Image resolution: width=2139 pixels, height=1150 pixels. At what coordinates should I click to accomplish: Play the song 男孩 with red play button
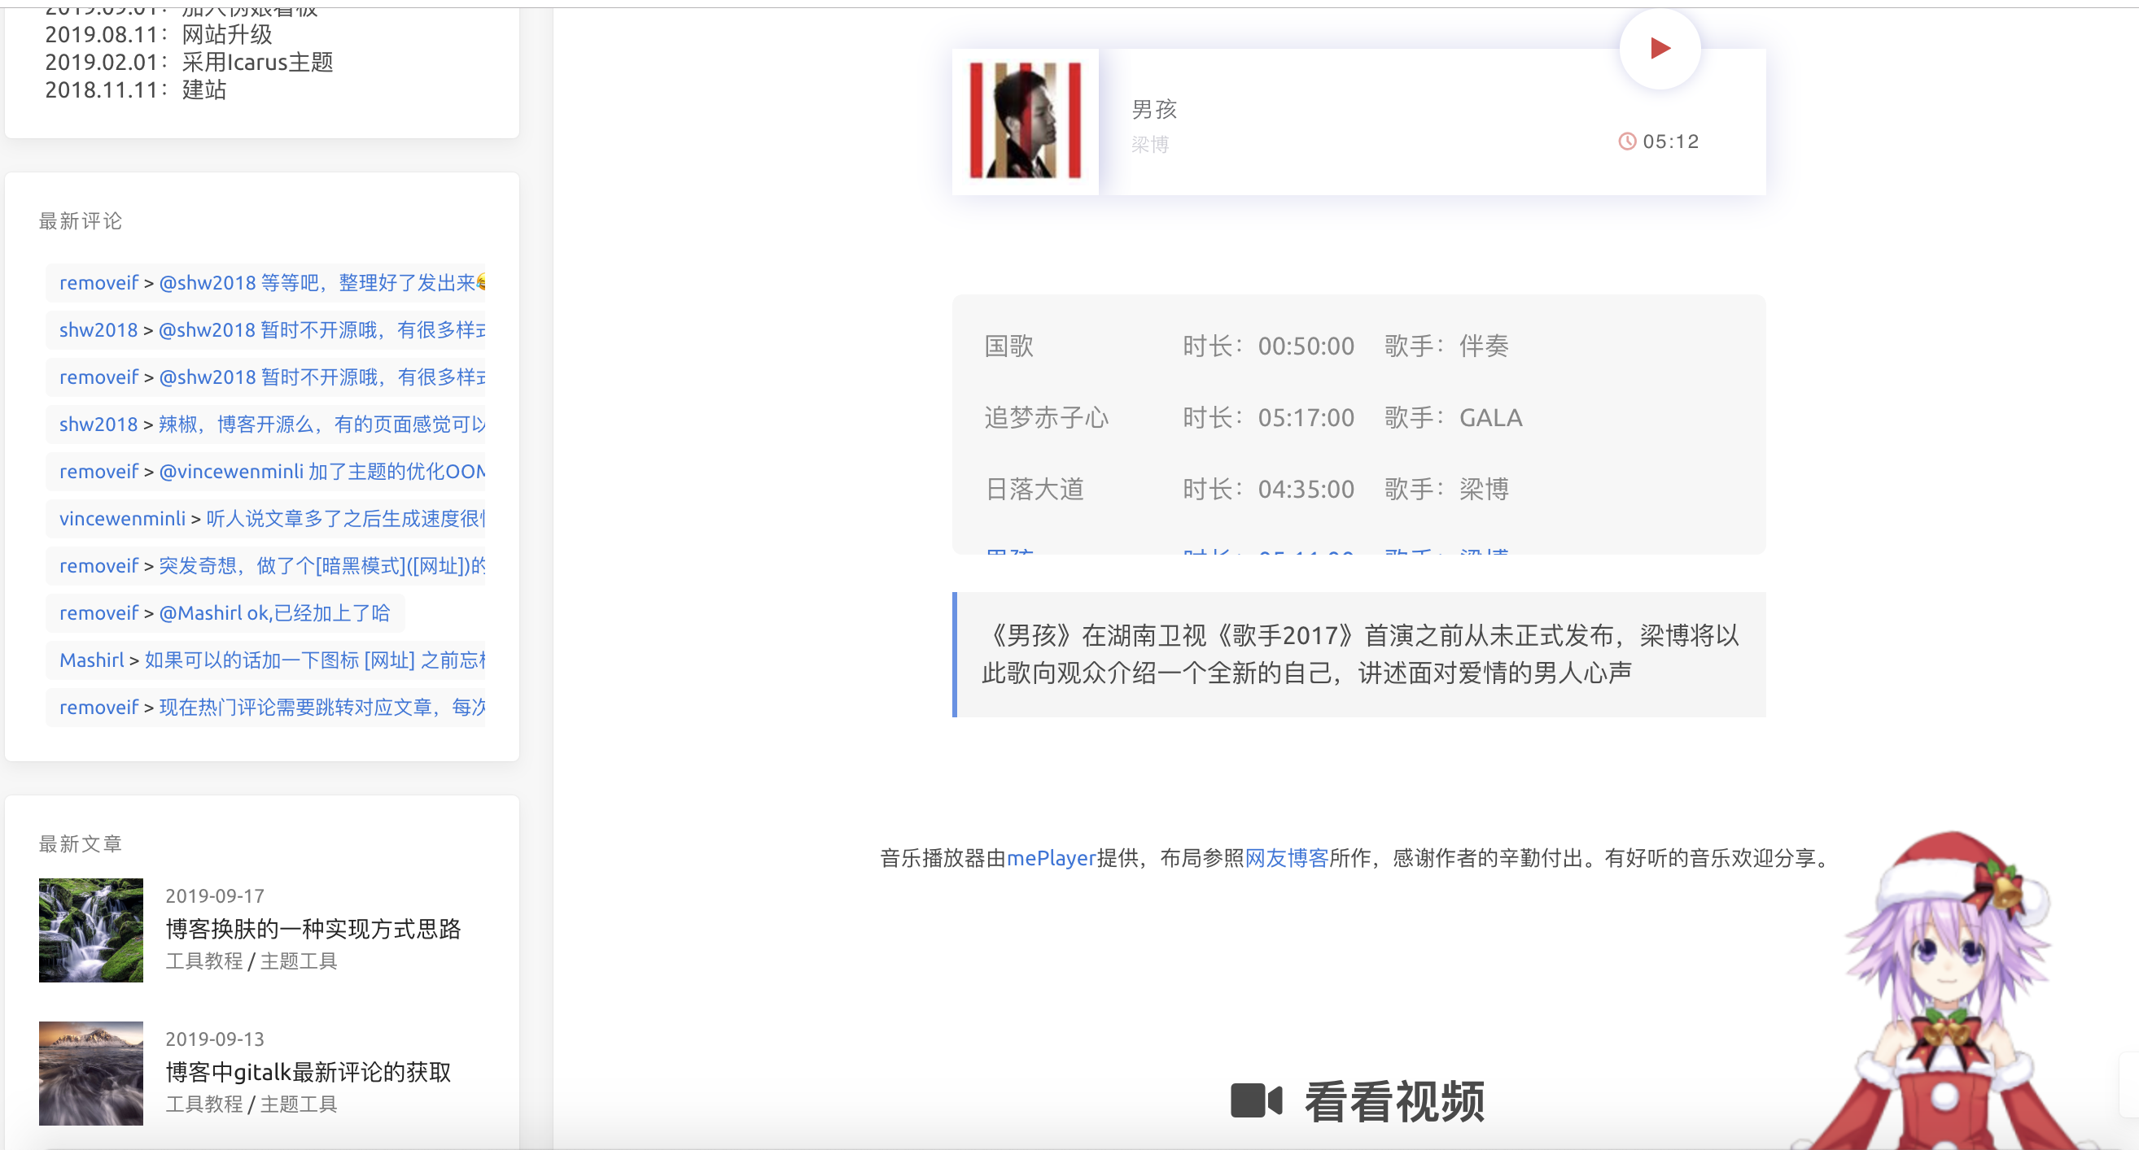[x=1659, y=48]
